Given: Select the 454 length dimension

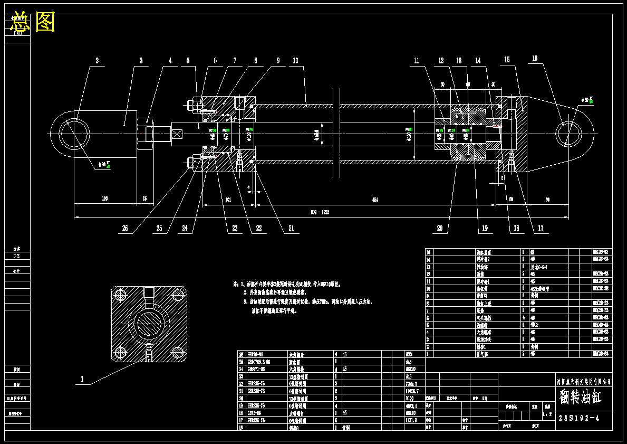Looking at the screenshot, I should [375, 200].
